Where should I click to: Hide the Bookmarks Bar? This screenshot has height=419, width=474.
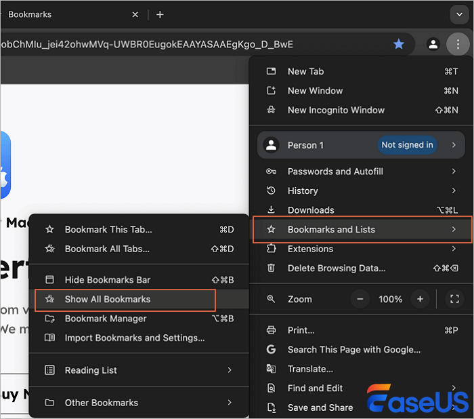pyautogui.click(x=108, y=280)
